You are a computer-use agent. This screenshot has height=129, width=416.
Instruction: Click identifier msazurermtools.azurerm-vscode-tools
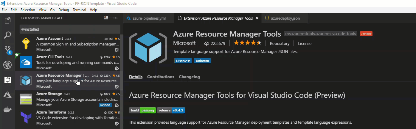pos(321,34)
